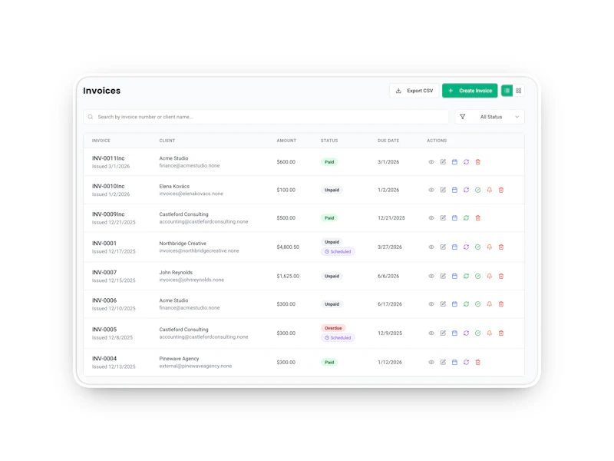This screenshot has width=614, height=461.
Task: Click email external@pinewaveagency.none
Action: coord(196,366)
